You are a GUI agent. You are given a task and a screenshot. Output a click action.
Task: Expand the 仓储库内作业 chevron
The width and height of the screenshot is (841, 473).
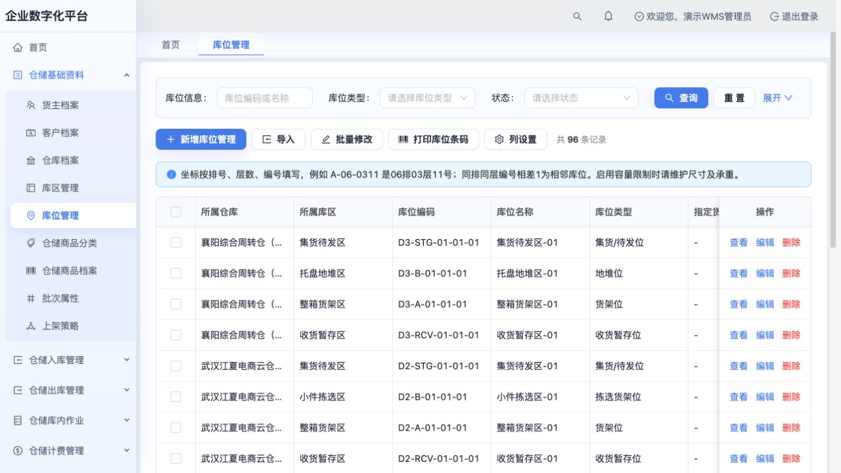[x=127, y=421]
